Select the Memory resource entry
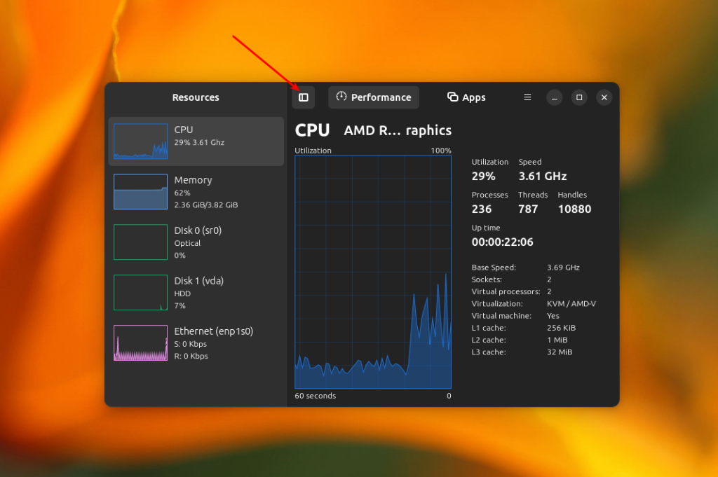Screen dimensions: 718x477 [196, 192]
